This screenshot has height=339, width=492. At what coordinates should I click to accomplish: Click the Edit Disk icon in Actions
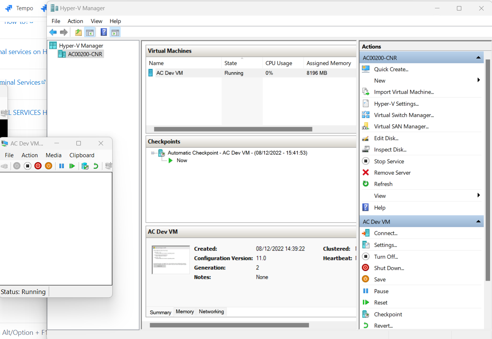click(x=365, y=138)
